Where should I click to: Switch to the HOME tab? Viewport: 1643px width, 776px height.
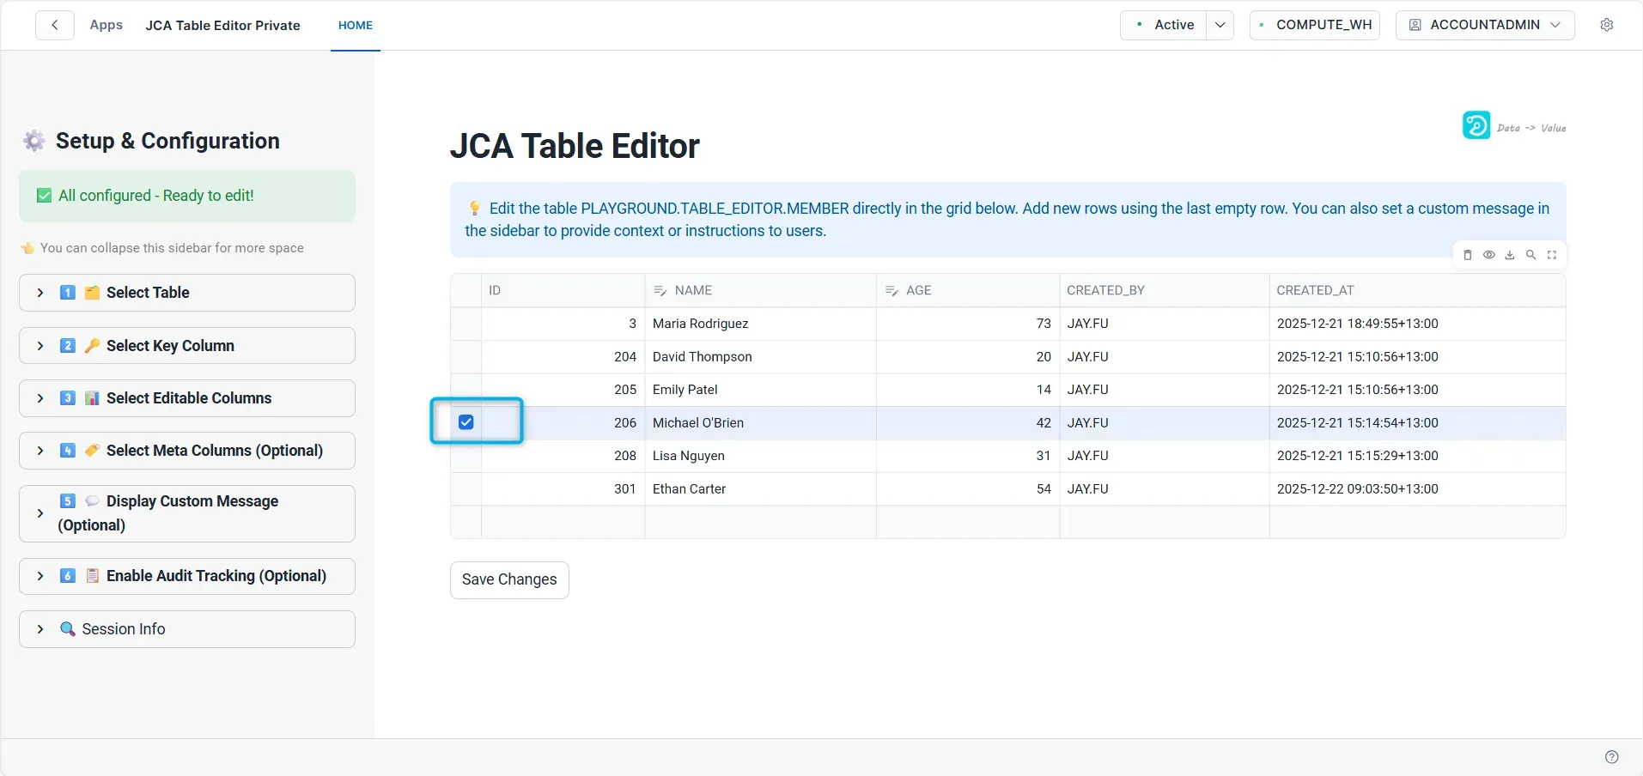tap(355, 25)
